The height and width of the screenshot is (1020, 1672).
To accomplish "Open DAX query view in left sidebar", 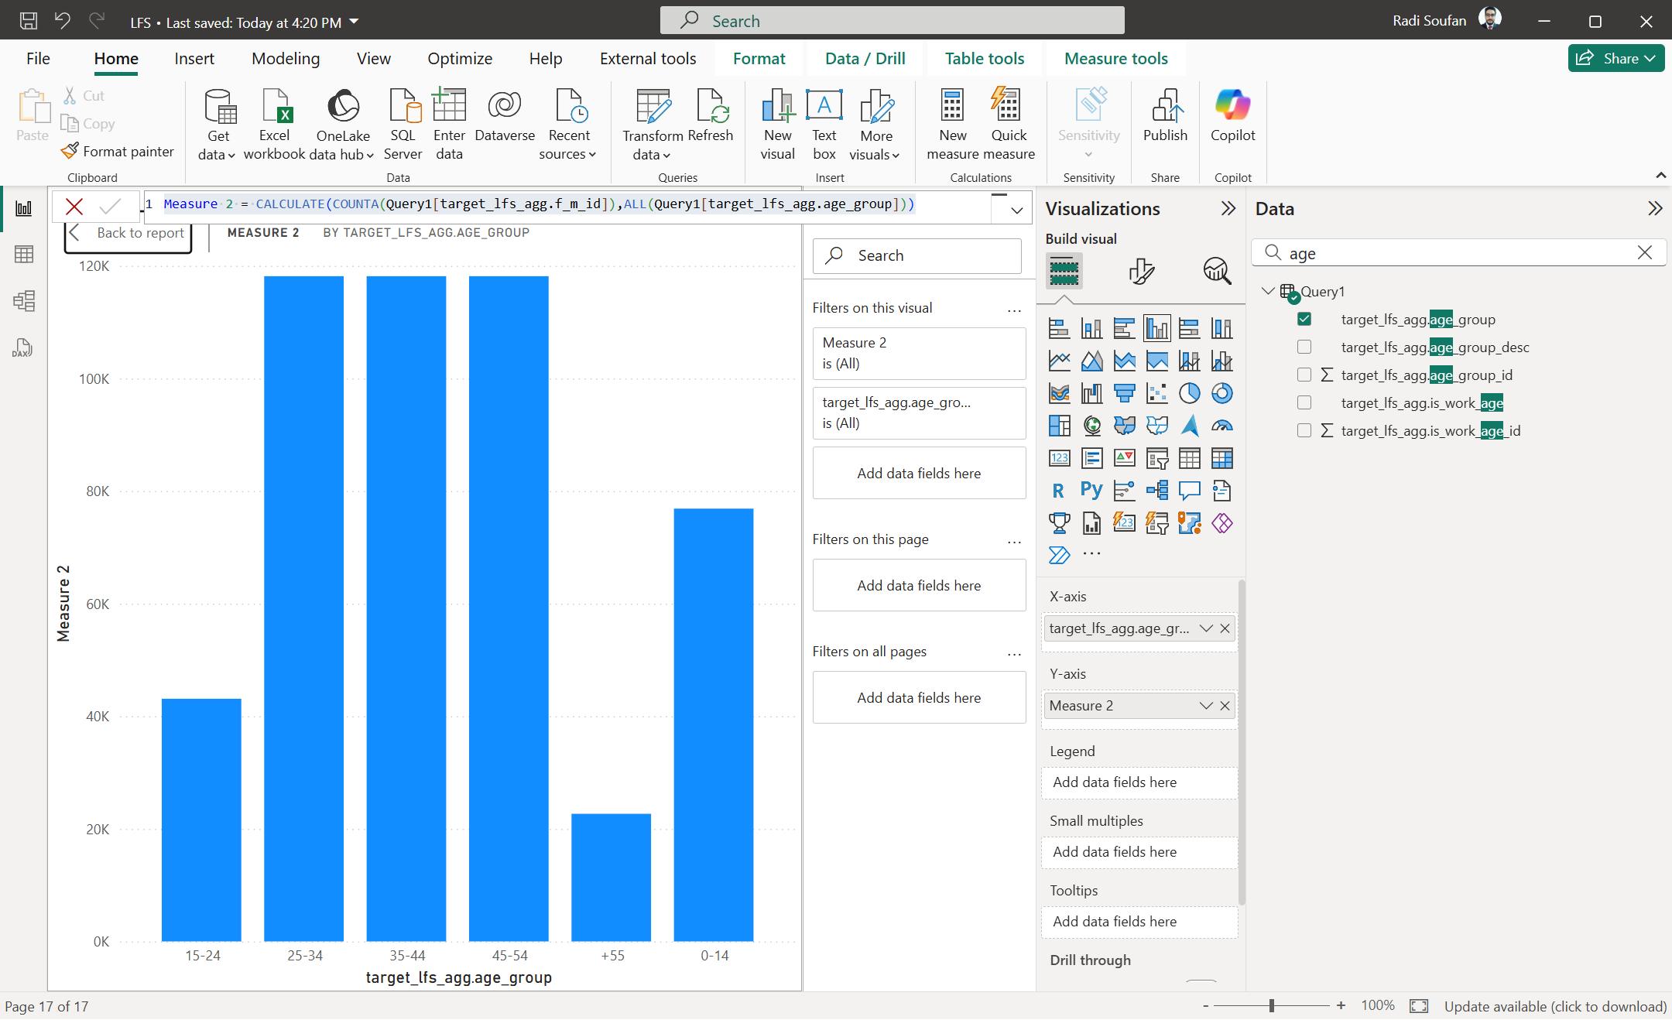I will (x=24, y=347).
